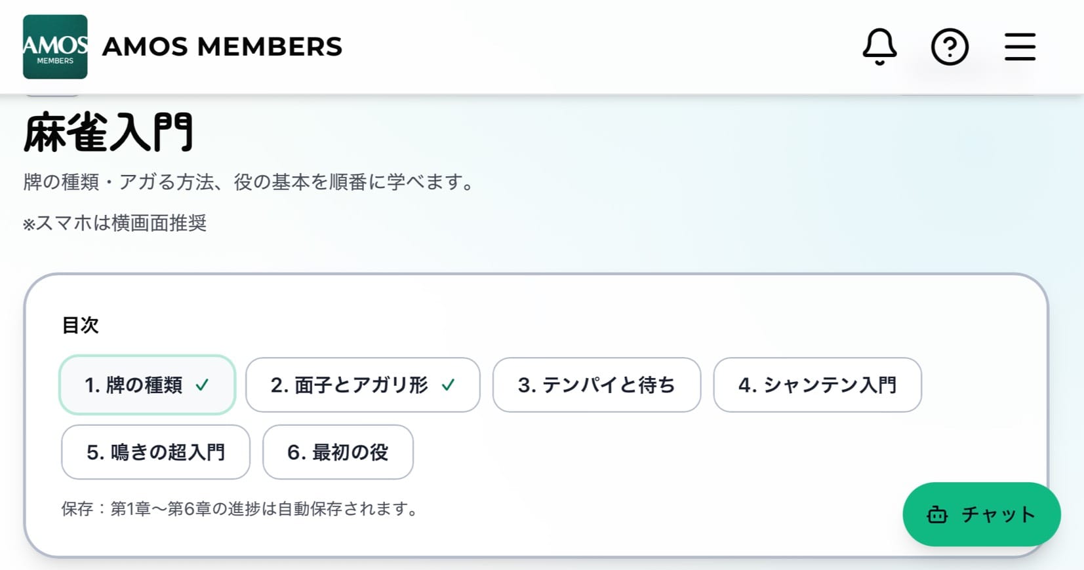Viewport: 1084px width, 570px height.
Task: Open help via the question mark icon
Action: (950, 47)
